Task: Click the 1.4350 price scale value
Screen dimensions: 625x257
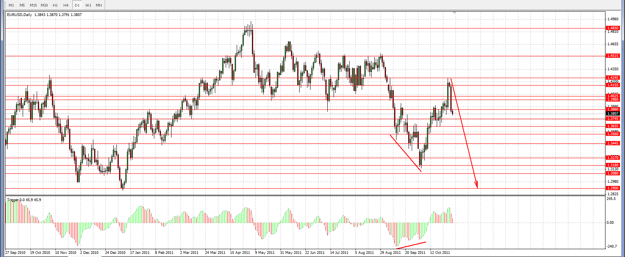Action: (x=613, y=69)
